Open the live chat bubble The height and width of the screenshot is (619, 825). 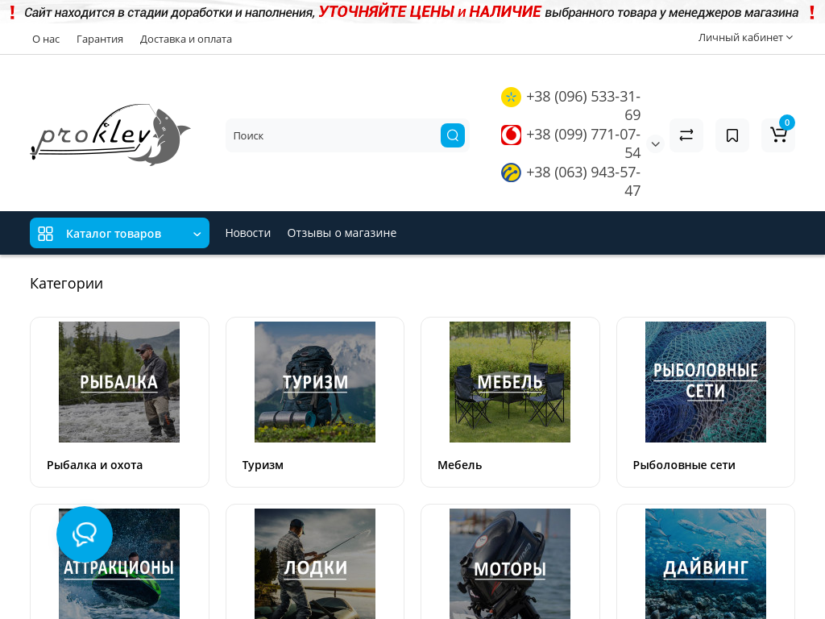point(84,534)
